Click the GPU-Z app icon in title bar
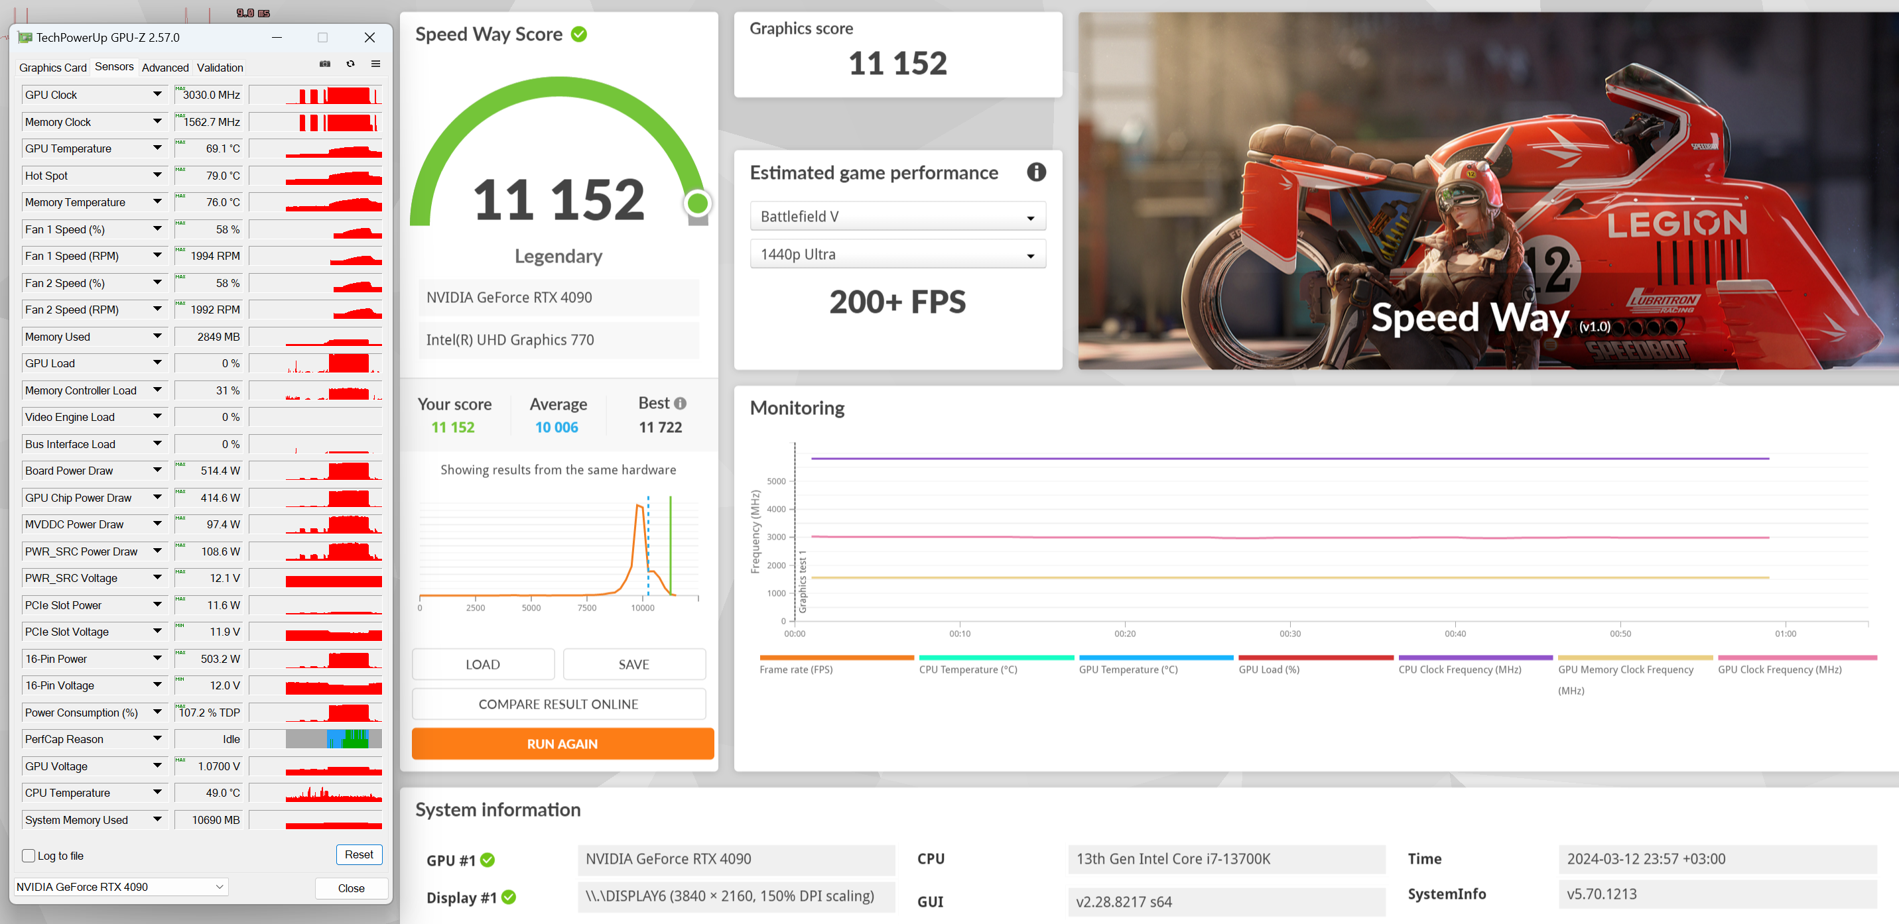Viewport: 1899px width, 924px height. pos(25,38)
